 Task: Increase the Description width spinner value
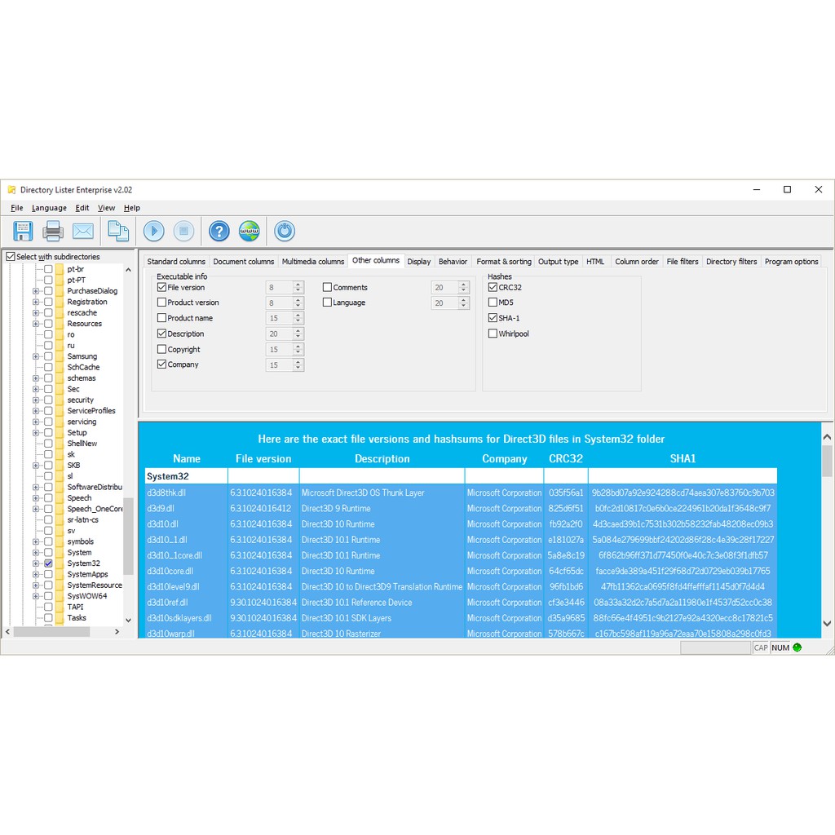coord(298,331)
